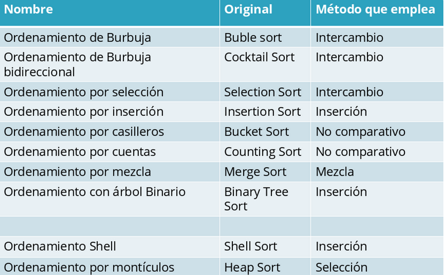Select the "Método que emplea" header cell

tap(375, 10)
